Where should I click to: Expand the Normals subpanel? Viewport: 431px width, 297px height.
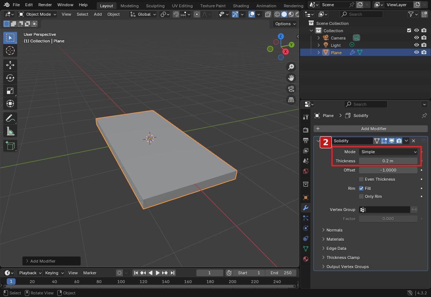[x=332, y=230]
